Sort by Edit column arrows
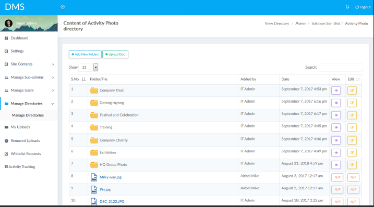This screenshot has width=374, height=207. (358, 79)
